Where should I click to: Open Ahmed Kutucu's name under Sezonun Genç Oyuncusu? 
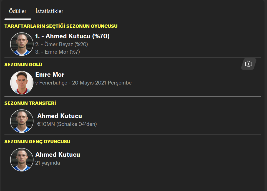(57, 155)
